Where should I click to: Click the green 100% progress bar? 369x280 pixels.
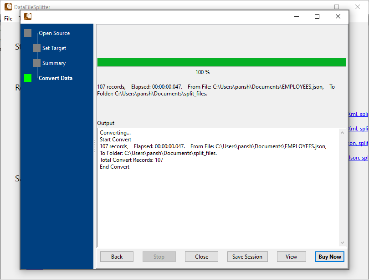(221, 62)
